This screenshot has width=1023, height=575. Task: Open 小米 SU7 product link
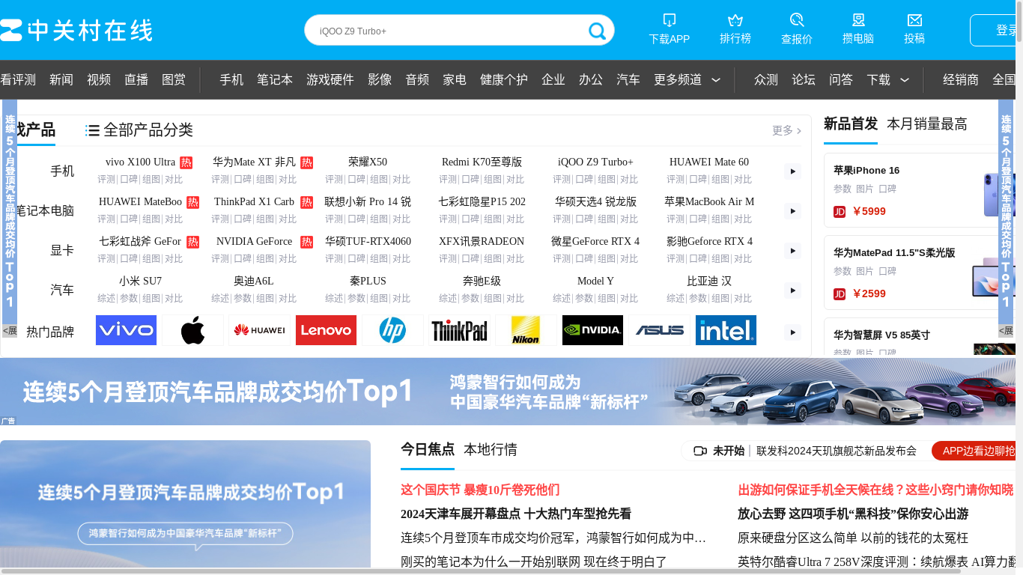[140, 281]
